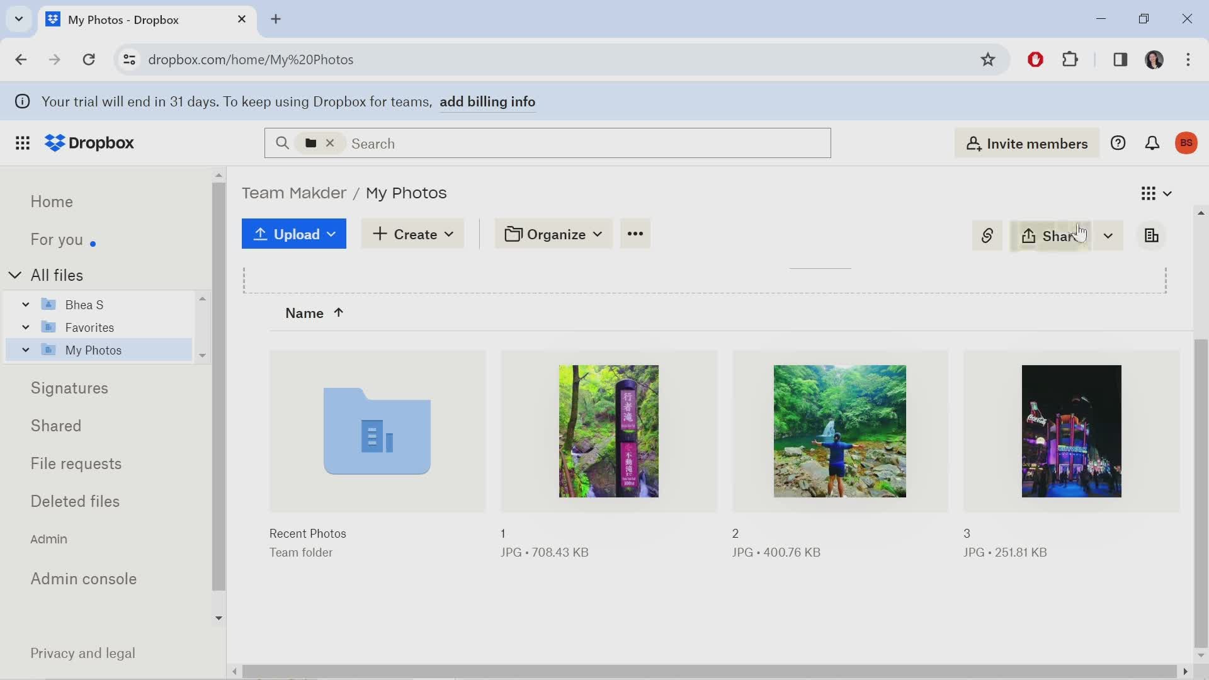Open image 2 waterfall thumbnail
This screenshot has height=680, width=1209.
(840, 431)
